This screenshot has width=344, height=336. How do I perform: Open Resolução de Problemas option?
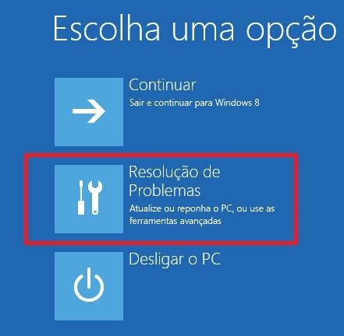[x=175, y=181]
